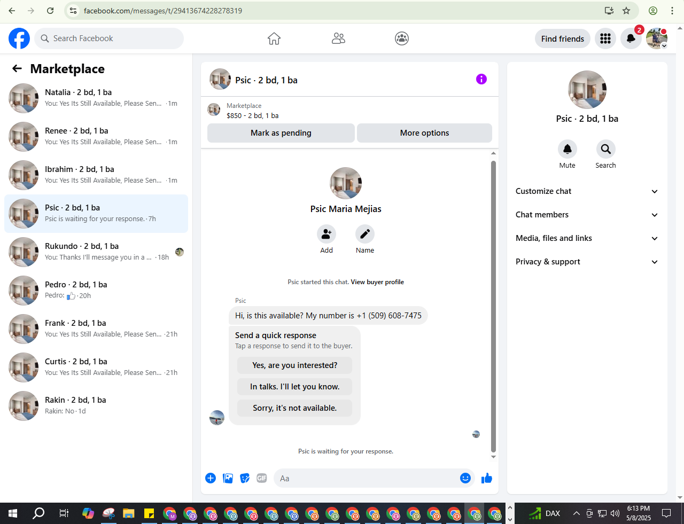Open the Notifications bell with badge
684x524 pixels.
pos(631,38)
